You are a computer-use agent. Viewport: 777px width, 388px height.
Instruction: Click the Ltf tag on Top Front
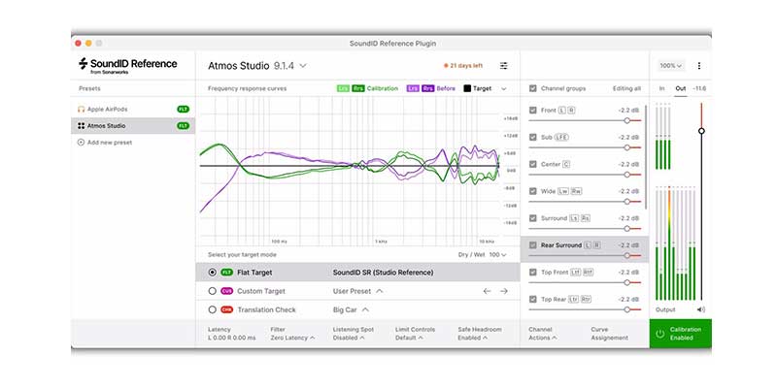point(575,273)
